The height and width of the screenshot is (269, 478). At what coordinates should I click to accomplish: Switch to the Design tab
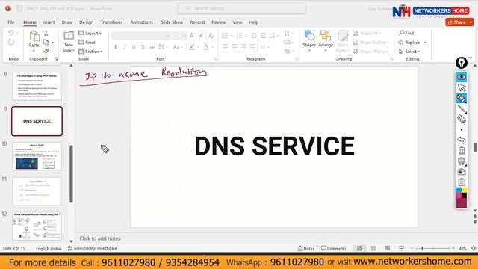(87, 22)
